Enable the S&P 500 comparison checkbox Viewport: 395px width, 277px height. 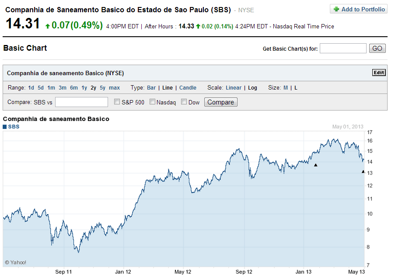click(x=117, y=102)
